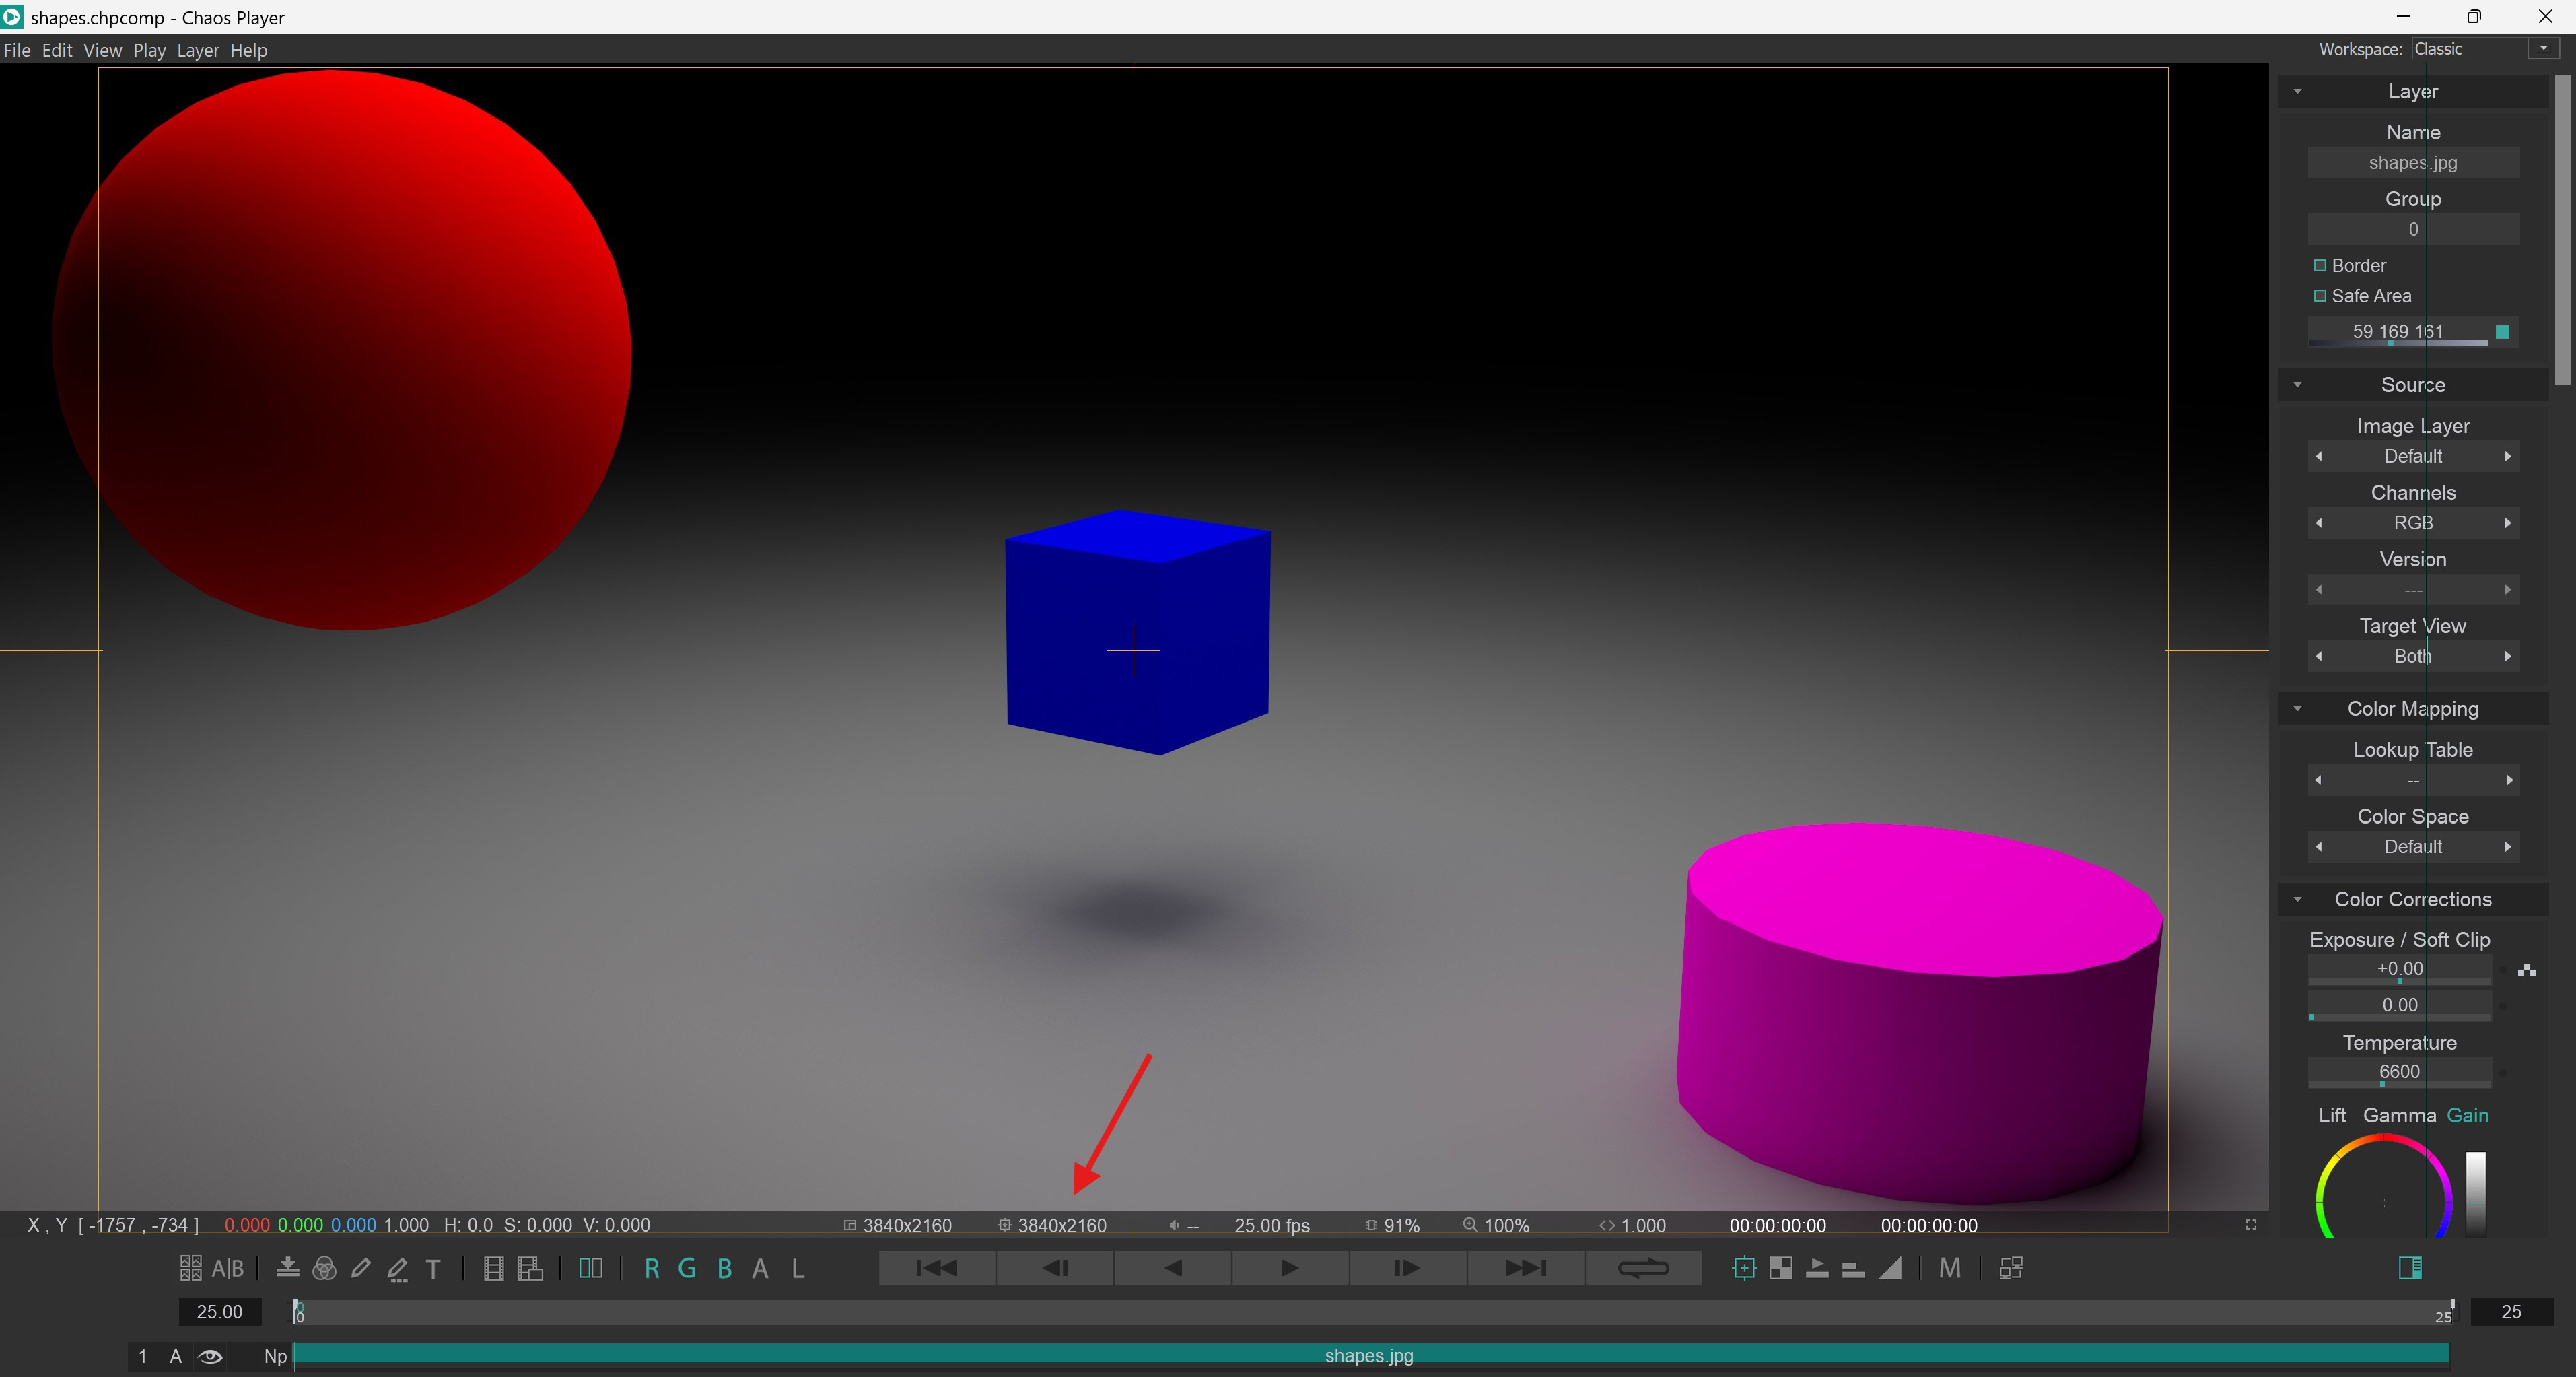The width and height of the screenshot is (2576, 1377).
Task: Collapse the Color Mapping section
Action: 2297,709
